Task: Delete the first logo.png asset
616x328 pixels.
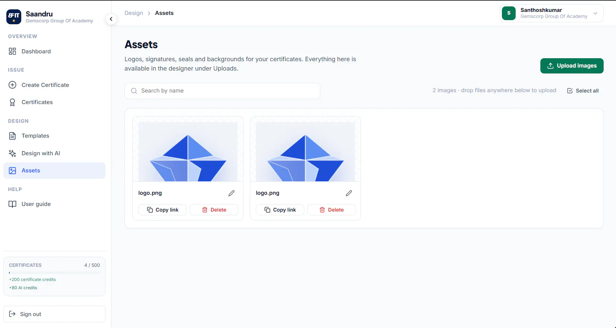Action: 214,210
